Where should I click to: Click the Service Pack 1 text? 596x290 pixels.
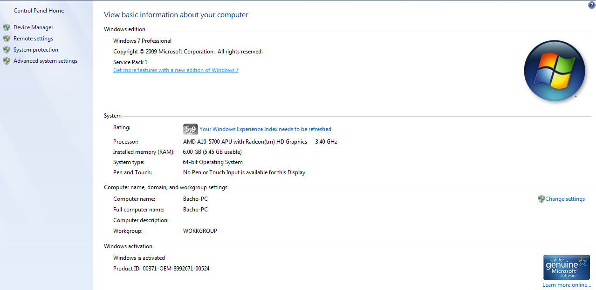coord(130,62)
